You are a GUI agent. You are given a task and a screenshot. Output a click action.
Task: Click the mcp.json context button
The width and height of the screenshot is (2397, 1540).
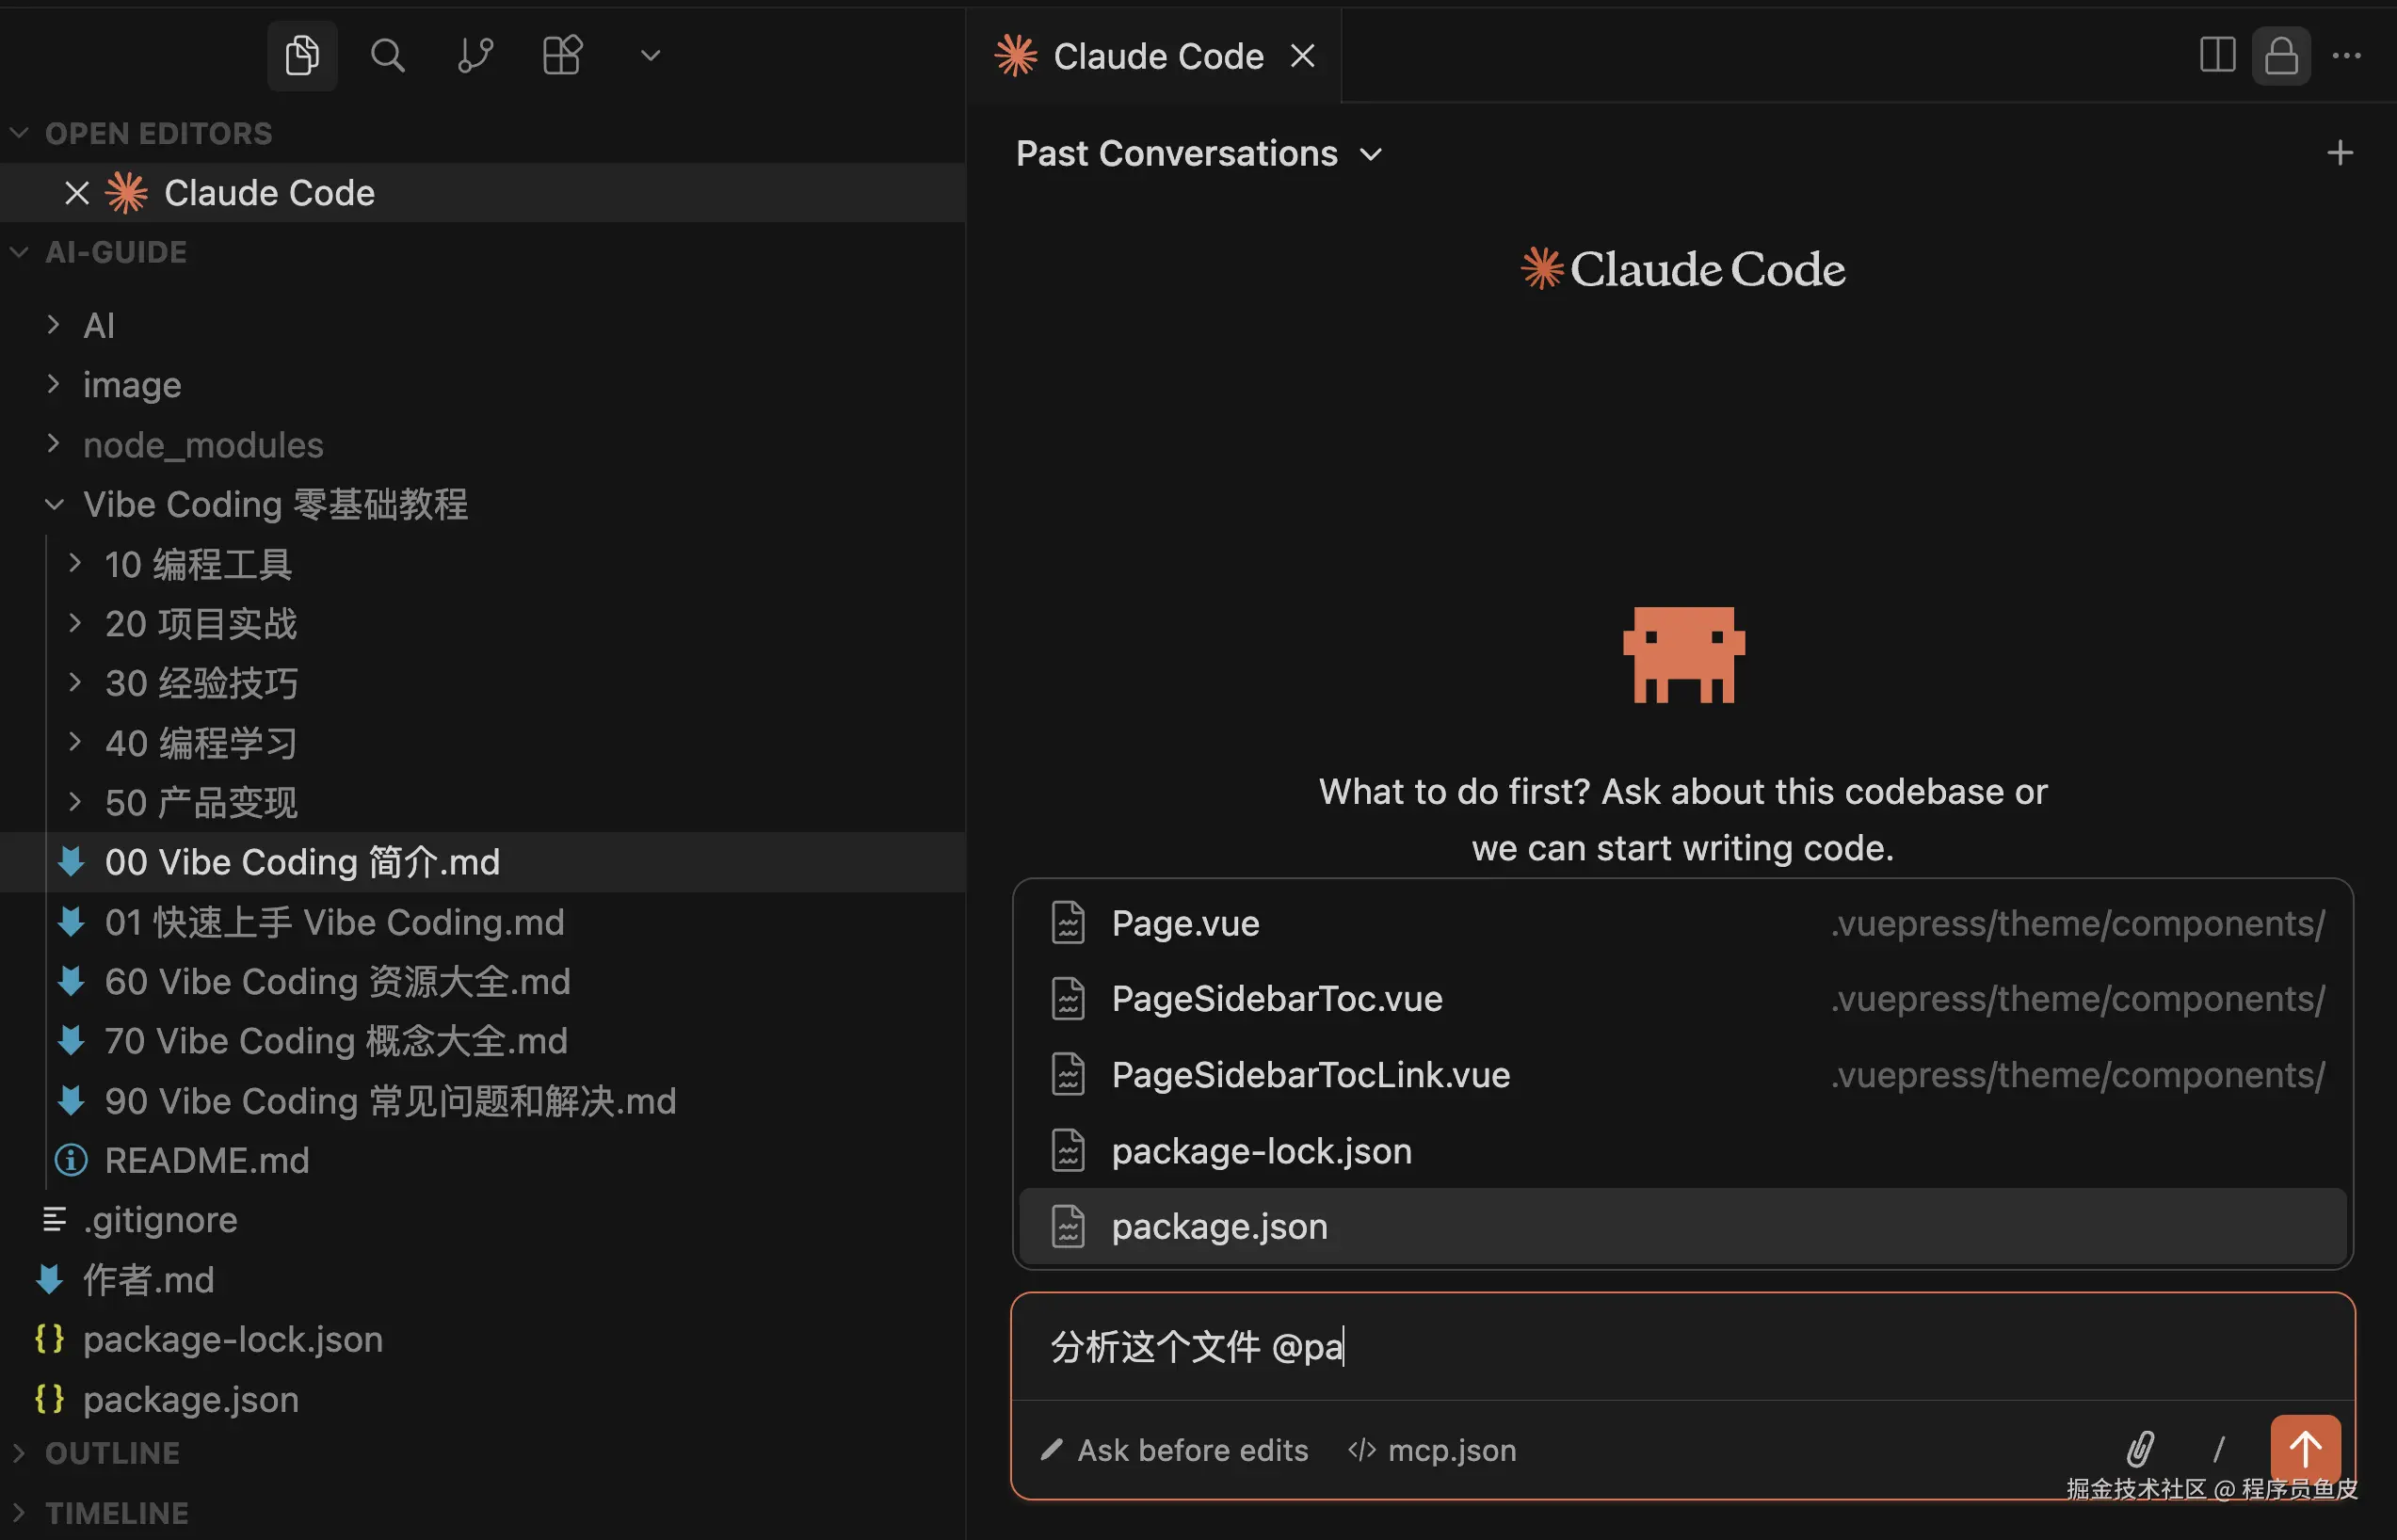[1432, 1450]
